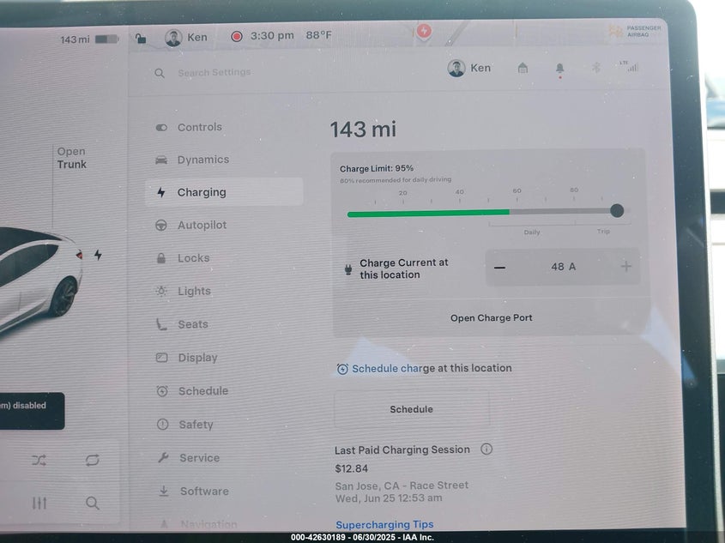The image size is (725, 543).
Task: Tap the HomeLink garage icon
Action: tap(523, 69)
